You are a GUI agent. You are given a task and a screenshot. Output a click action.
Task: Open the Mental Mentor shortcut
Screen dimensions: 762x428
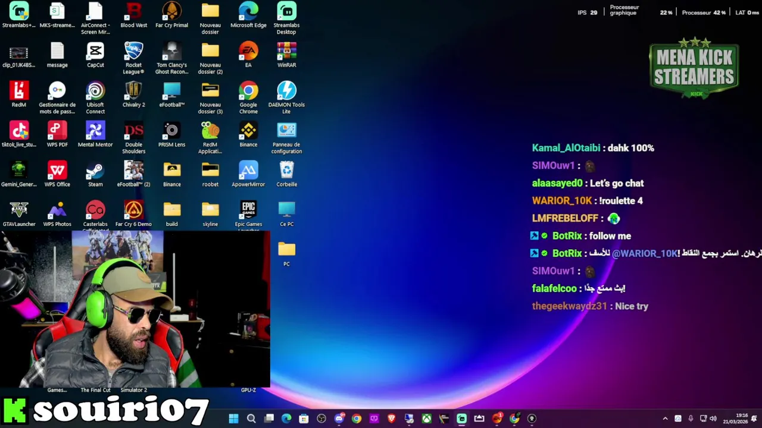click(95, 134)
